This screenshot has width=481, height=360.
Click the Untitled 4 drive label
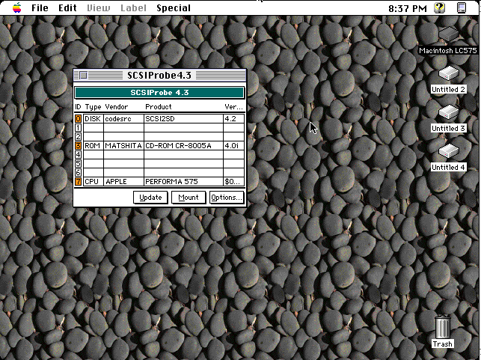coord(448,168)
